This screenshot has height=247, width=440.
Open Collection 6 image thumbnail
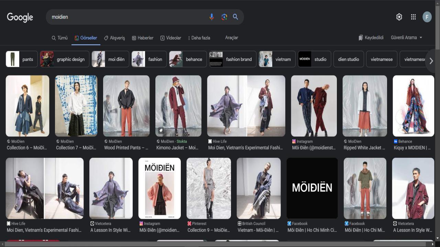27,106
